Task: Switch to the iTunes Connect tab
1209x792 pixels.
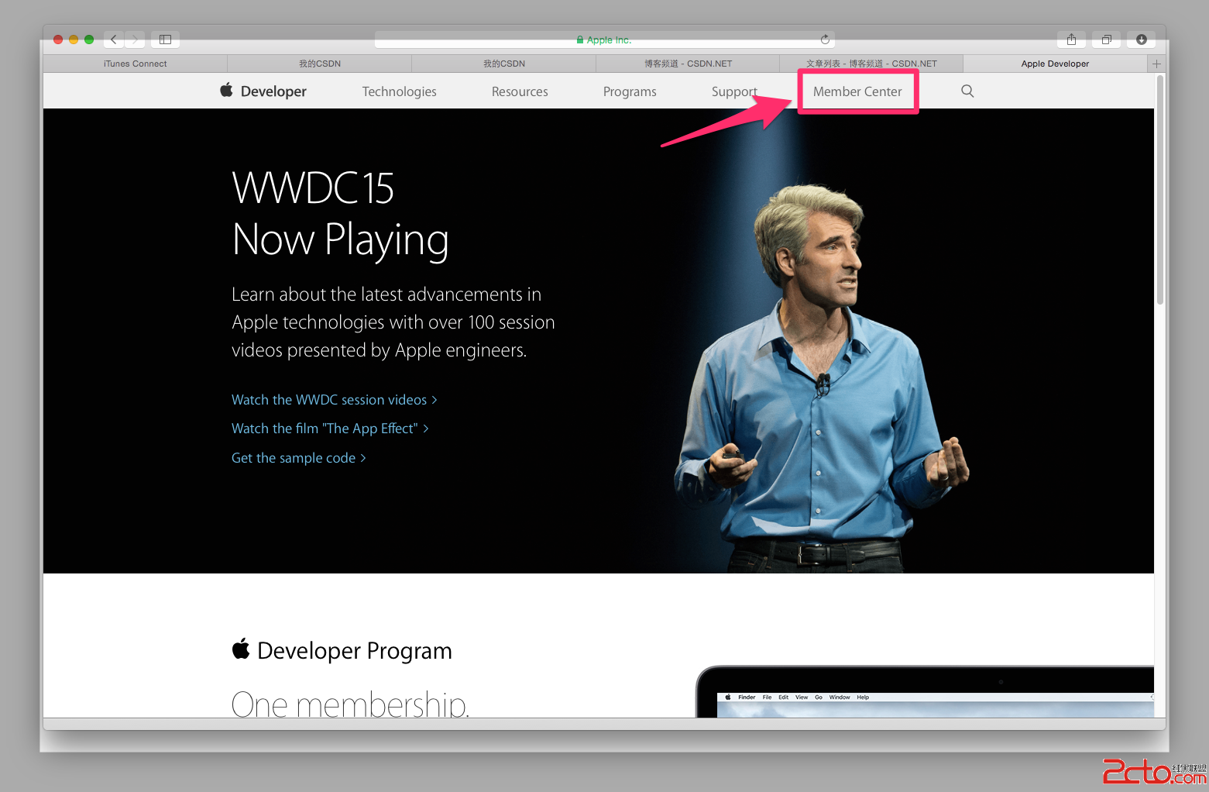Action: [x=136, y=64]
